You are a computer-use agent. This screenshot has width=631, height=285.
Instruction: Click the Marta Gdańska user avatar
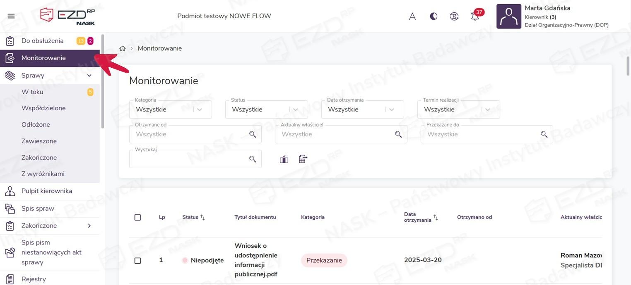coord(508,17)
